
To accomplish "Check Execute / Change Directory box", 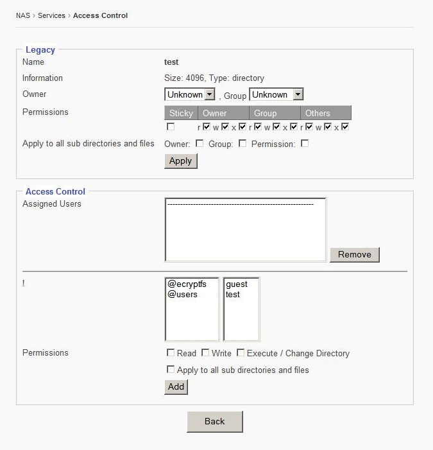I will tap(241, 353).
